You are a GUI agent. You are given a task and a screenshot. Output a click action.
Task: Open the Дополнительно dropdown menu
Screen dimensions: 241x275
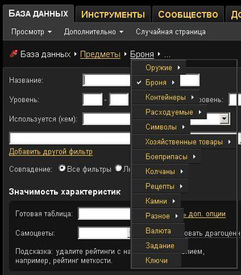pos(93,32)
